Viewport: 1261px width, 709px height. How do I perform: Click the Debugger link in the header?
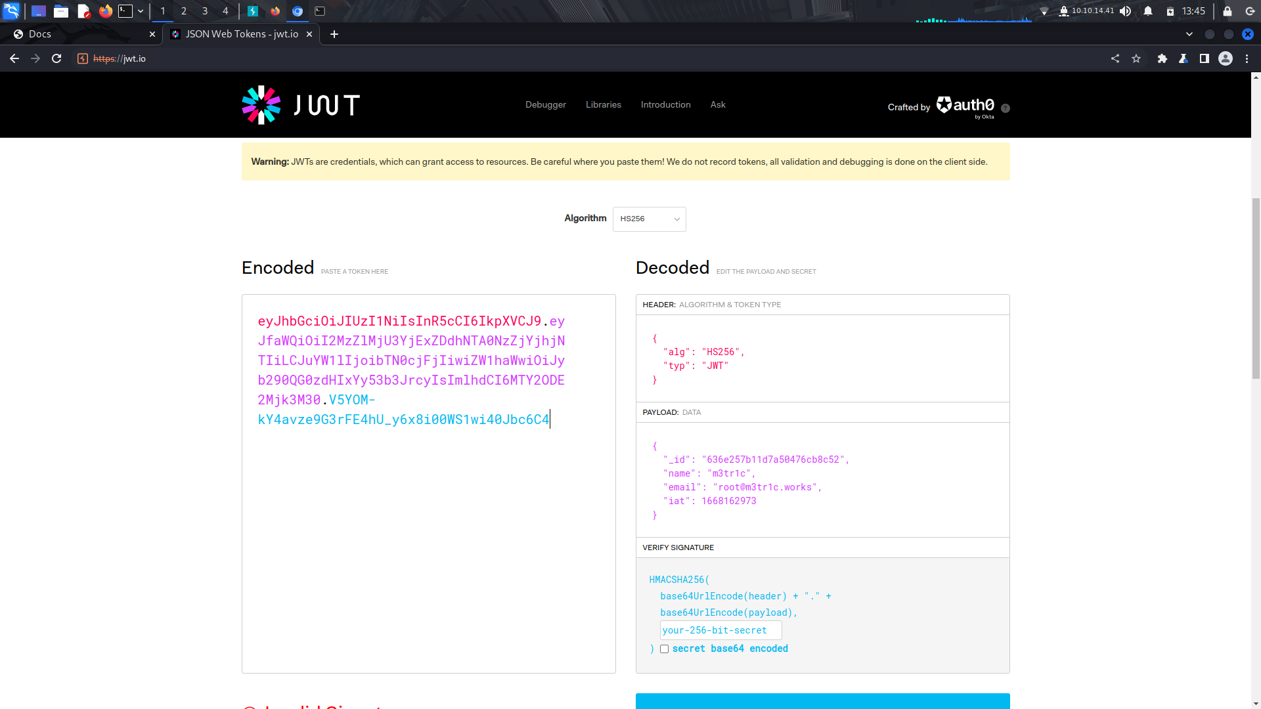(x=545, y=104)
